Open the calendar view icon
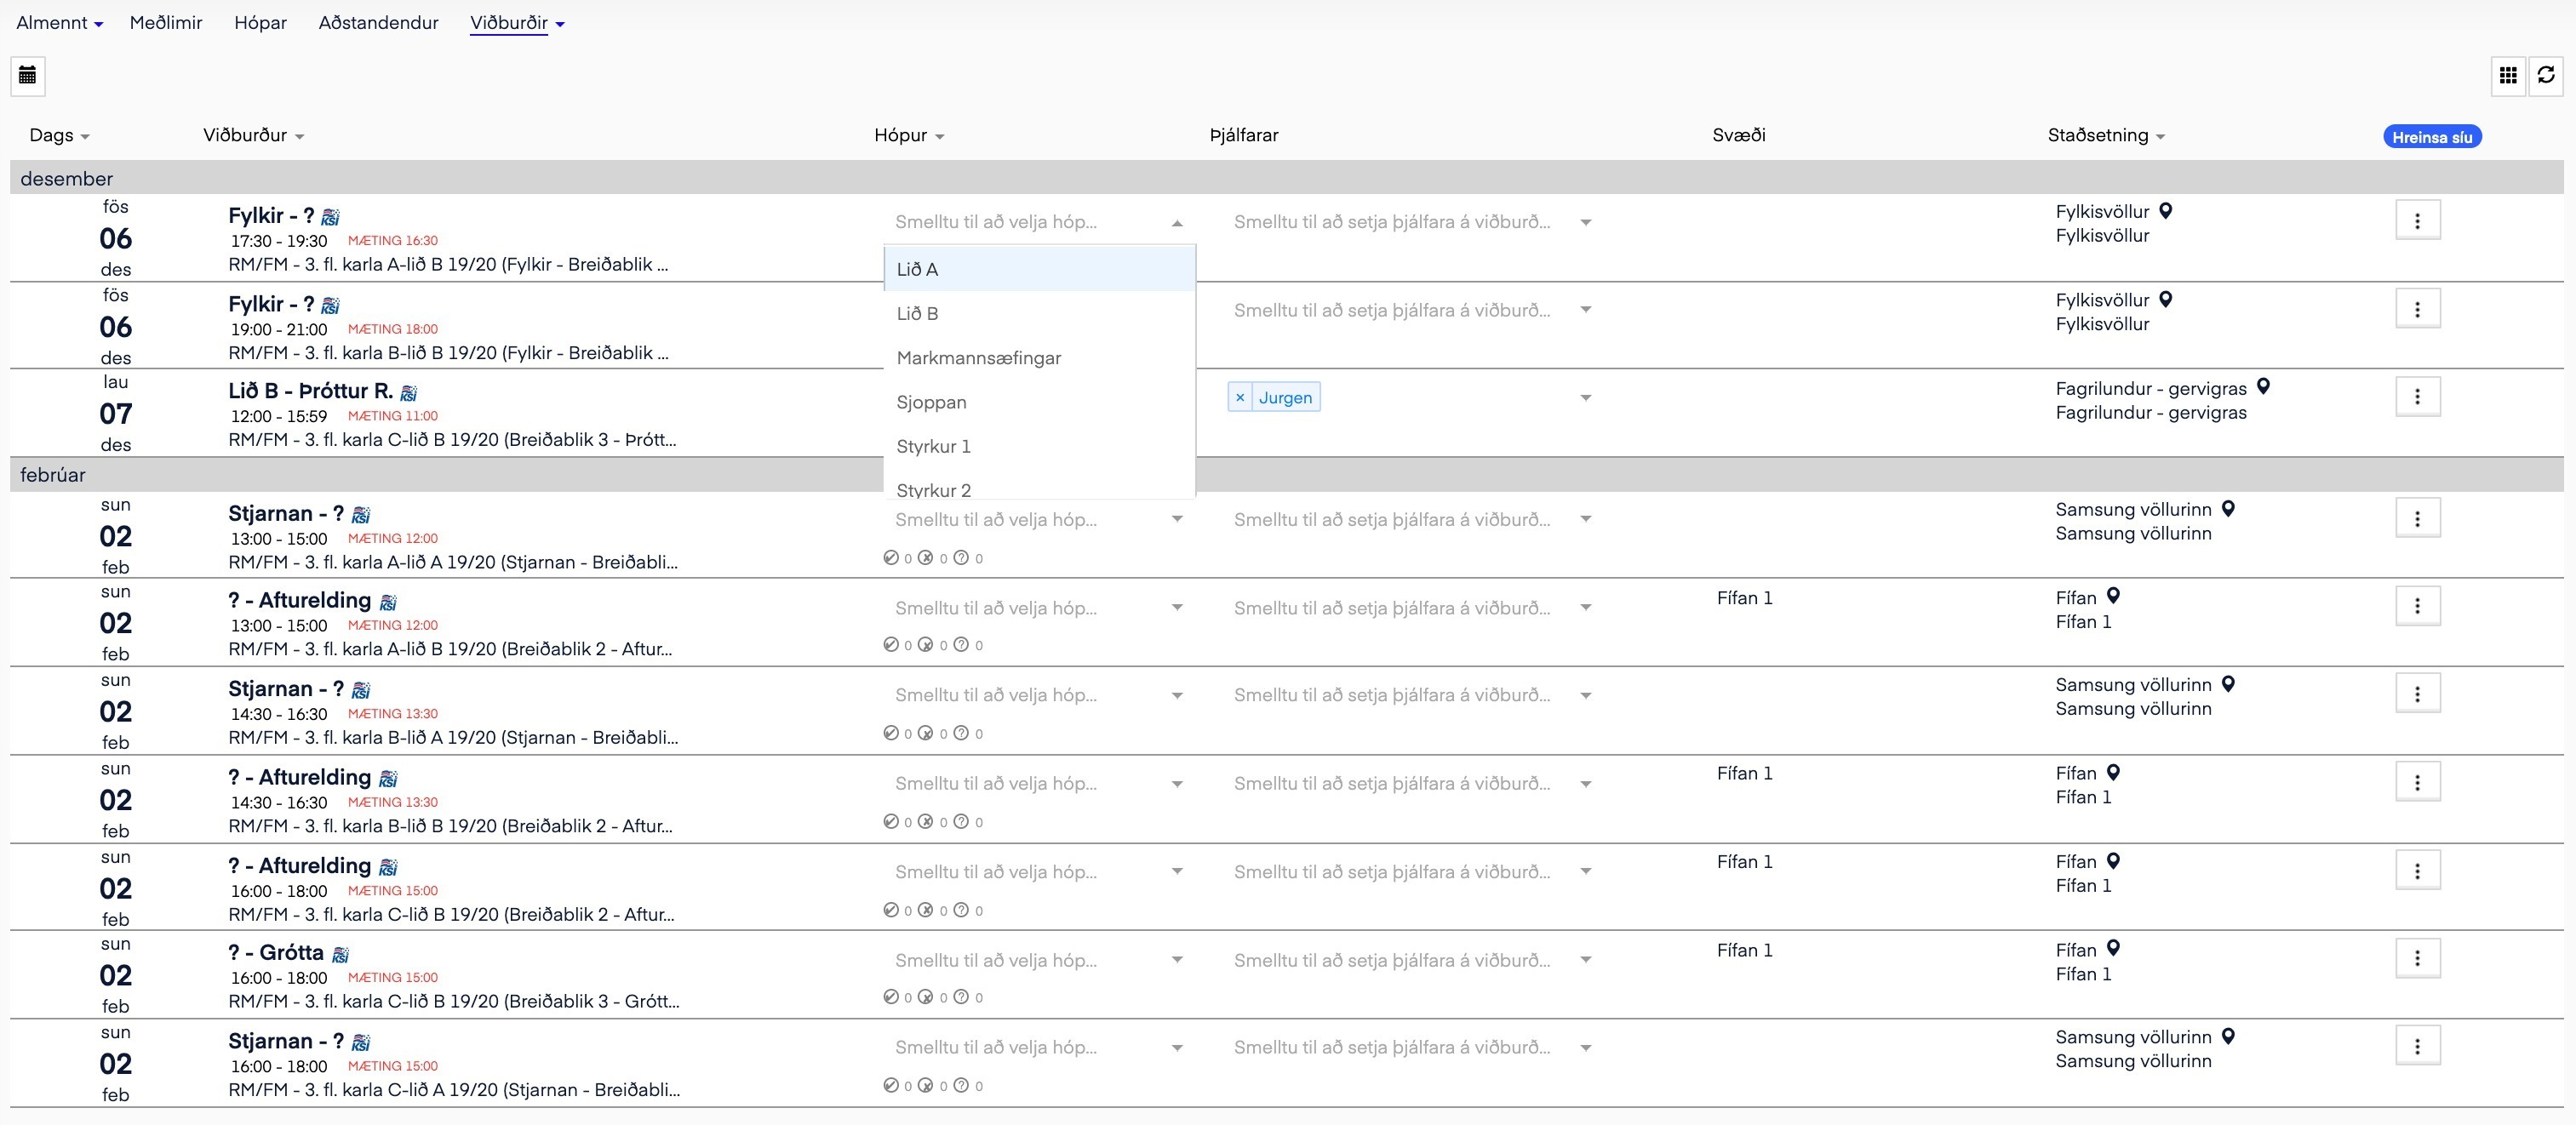 click(x=28, y=75)
